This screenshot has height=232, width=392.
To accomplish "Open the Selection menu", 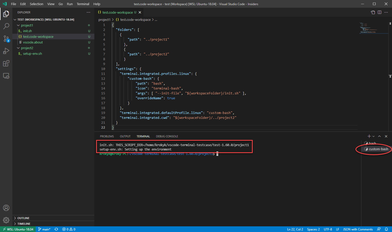I will click(37, 4).
